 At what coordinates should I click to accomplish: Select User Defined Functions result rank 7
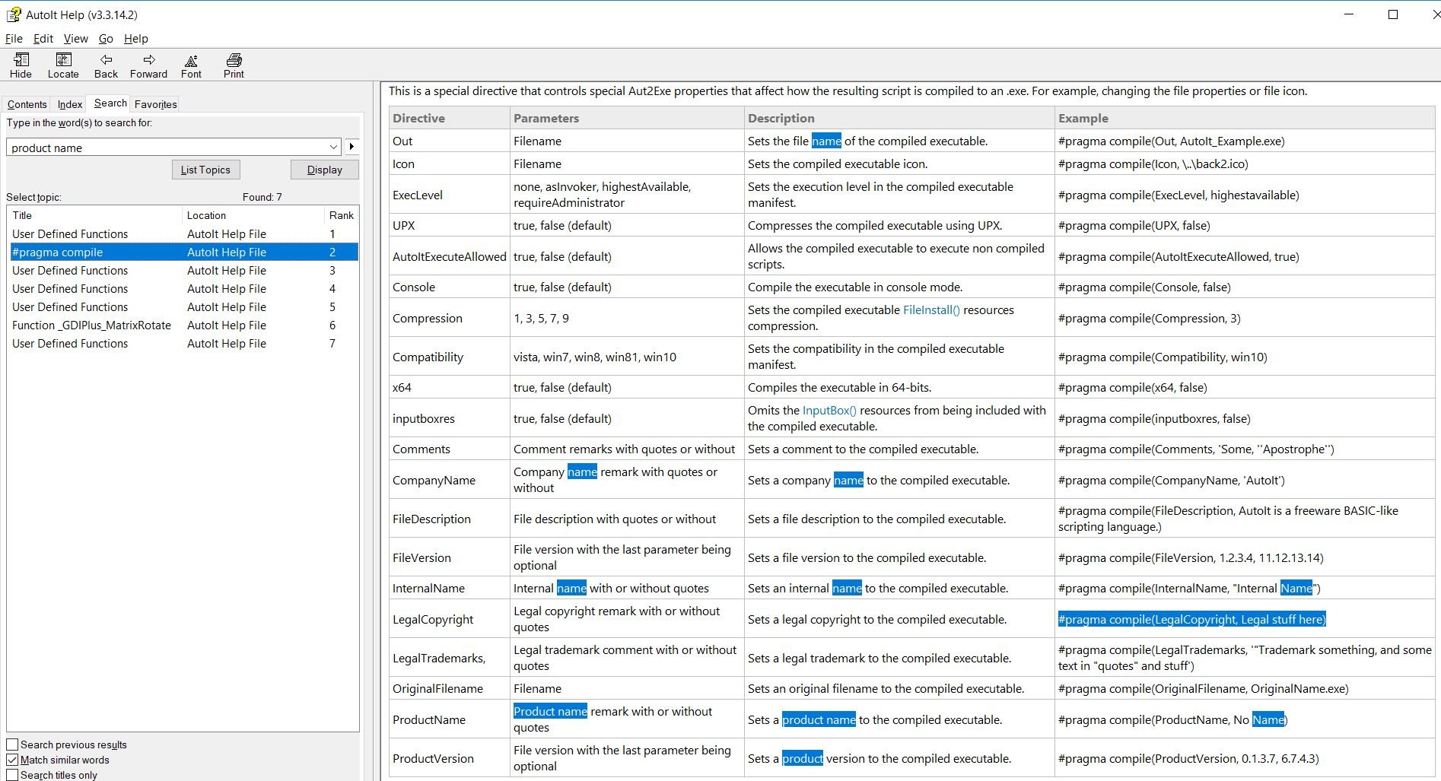pos(183,344)
